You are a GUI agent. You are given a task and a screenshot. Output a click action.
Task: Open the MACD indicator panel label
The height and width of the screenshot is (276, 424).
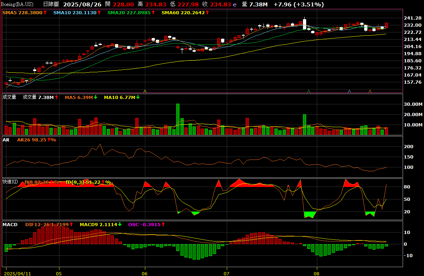pos(10,224)
